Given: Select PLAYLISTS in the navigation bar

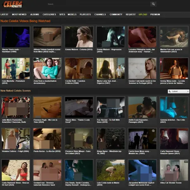Looking at the screenshot, I should (85, 14).
